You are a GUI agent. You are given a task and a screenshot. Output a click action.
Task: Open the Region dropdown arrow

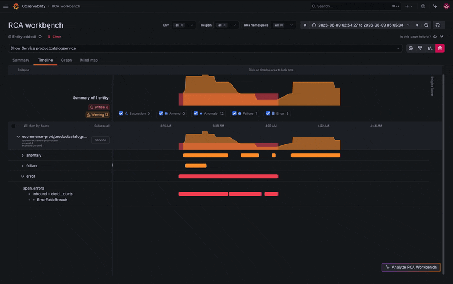point(234,25)
